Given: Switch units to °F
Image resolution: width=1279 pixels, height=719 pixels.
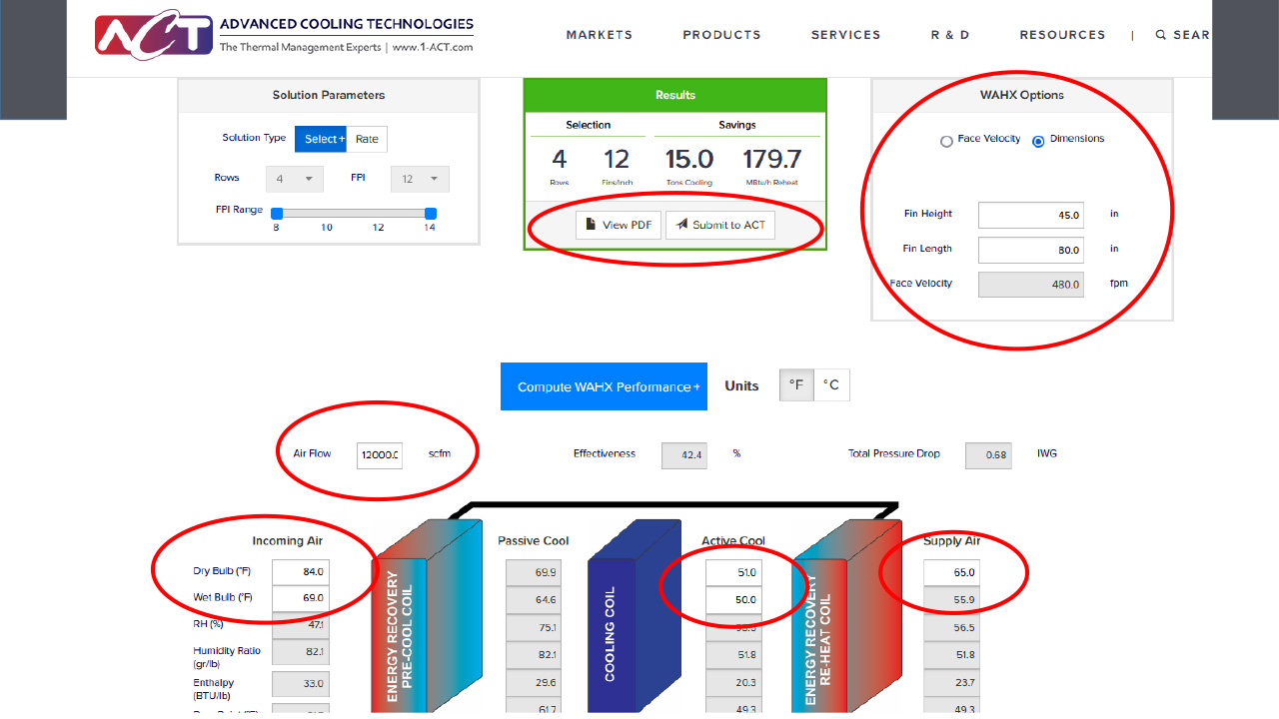Looking at the screenshot, I should [796, 385].
